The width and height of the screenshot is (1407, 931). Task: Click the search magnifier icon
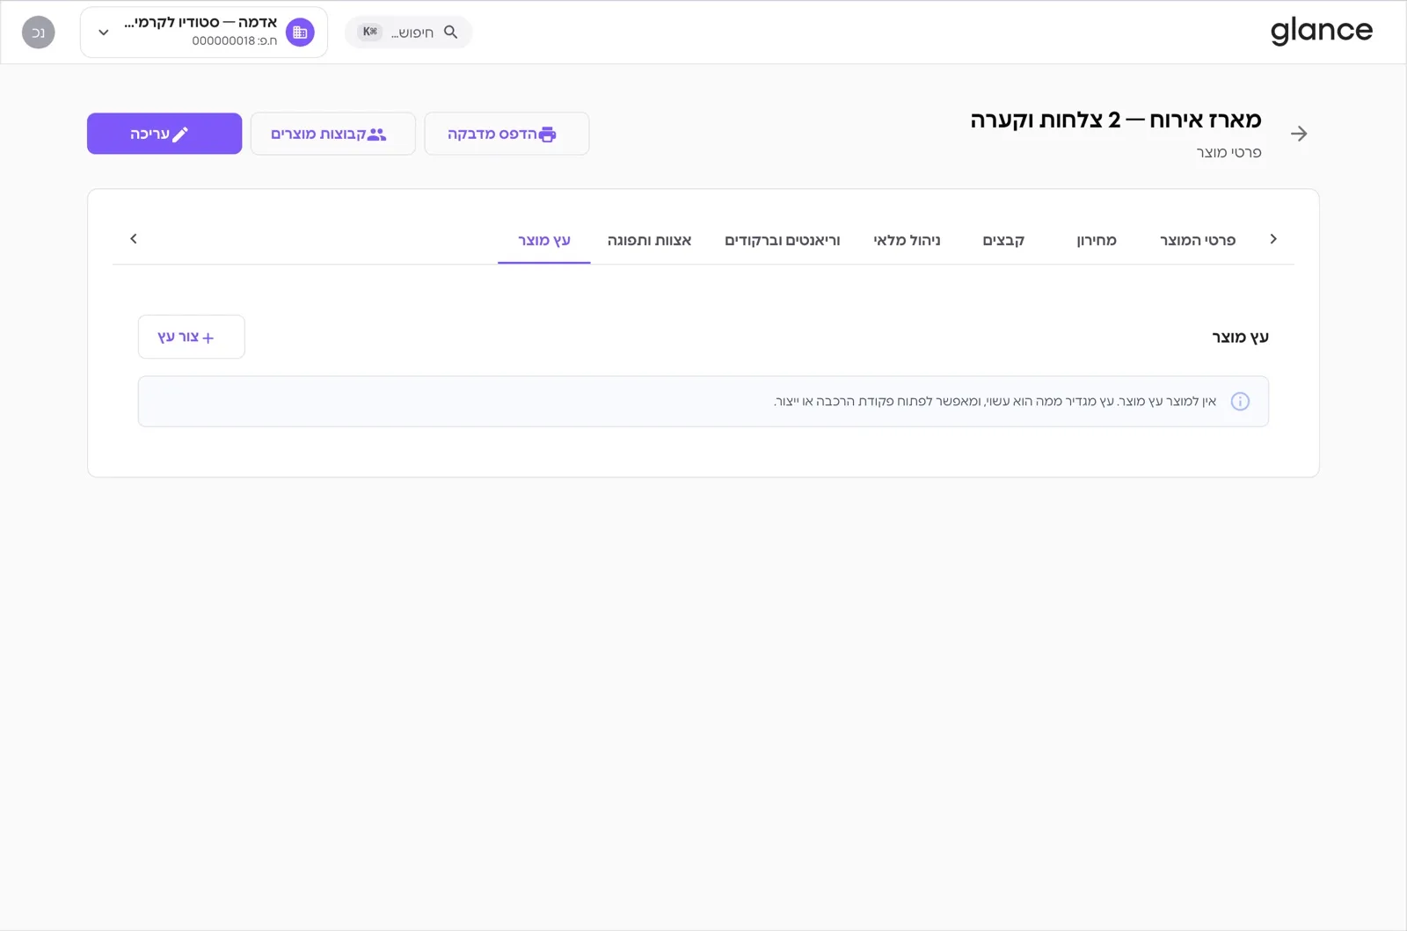[x=450, y=32]
